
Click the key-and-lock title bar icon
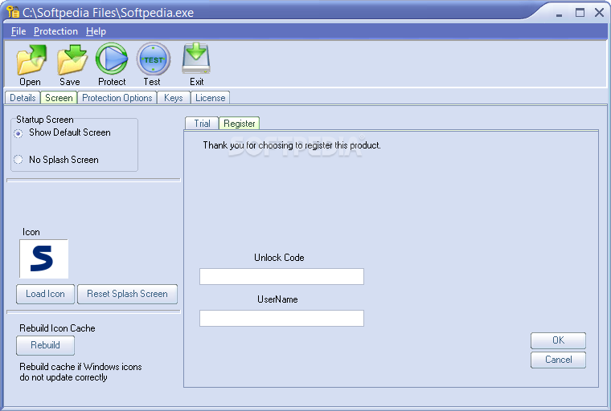click(13, 12)
